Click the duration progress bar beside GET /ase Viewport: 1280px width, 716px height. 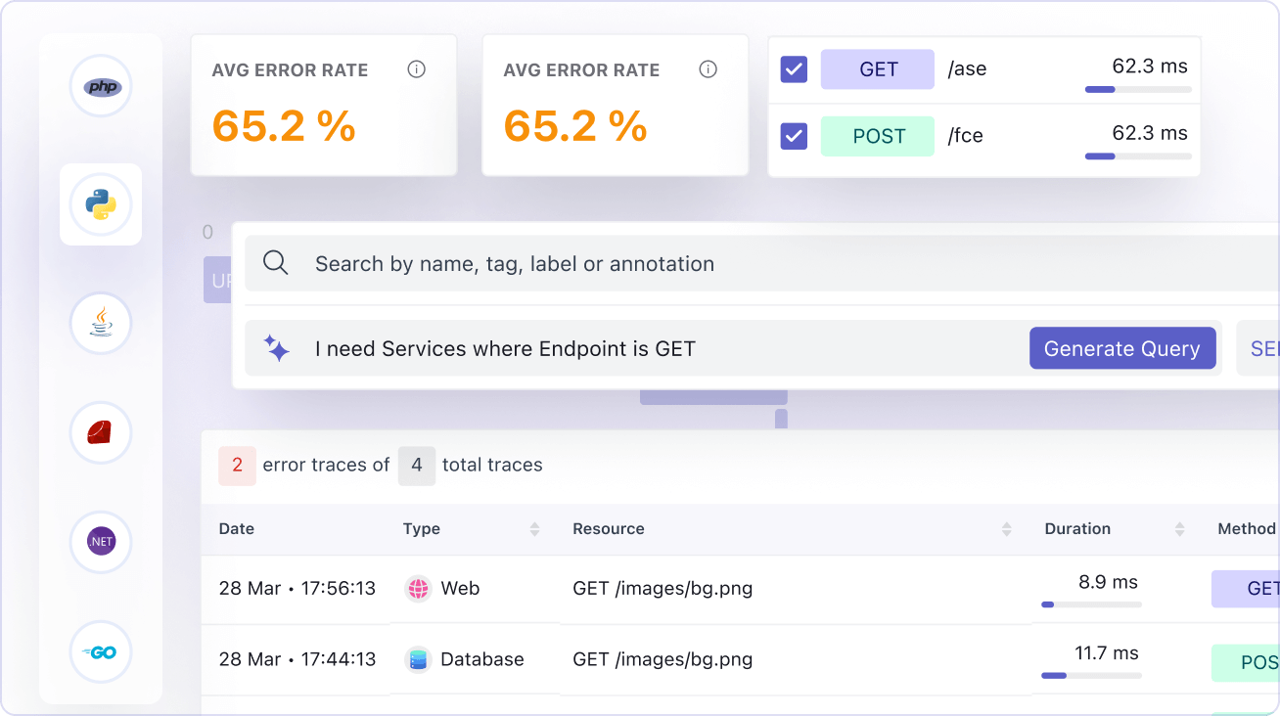point(1137,89)
